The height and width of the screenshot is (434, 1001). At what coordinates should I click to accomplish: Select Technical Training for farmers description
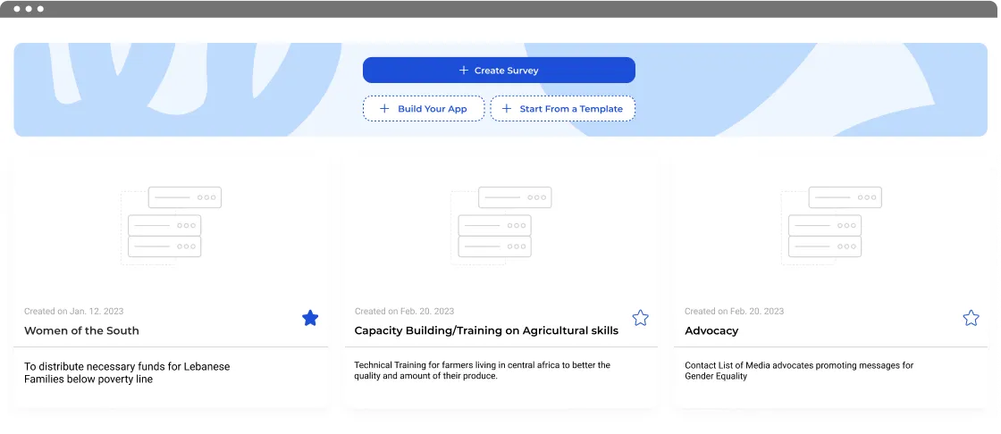(x=482, y=371)
